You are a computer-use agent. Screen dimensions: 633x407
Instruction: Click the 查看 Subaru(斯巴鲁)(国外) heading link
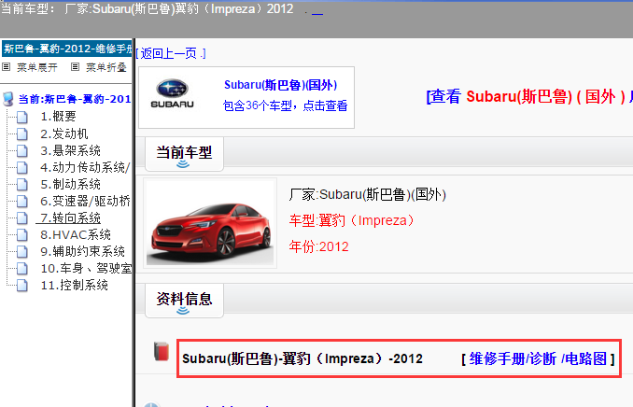[x=529, y=96]
